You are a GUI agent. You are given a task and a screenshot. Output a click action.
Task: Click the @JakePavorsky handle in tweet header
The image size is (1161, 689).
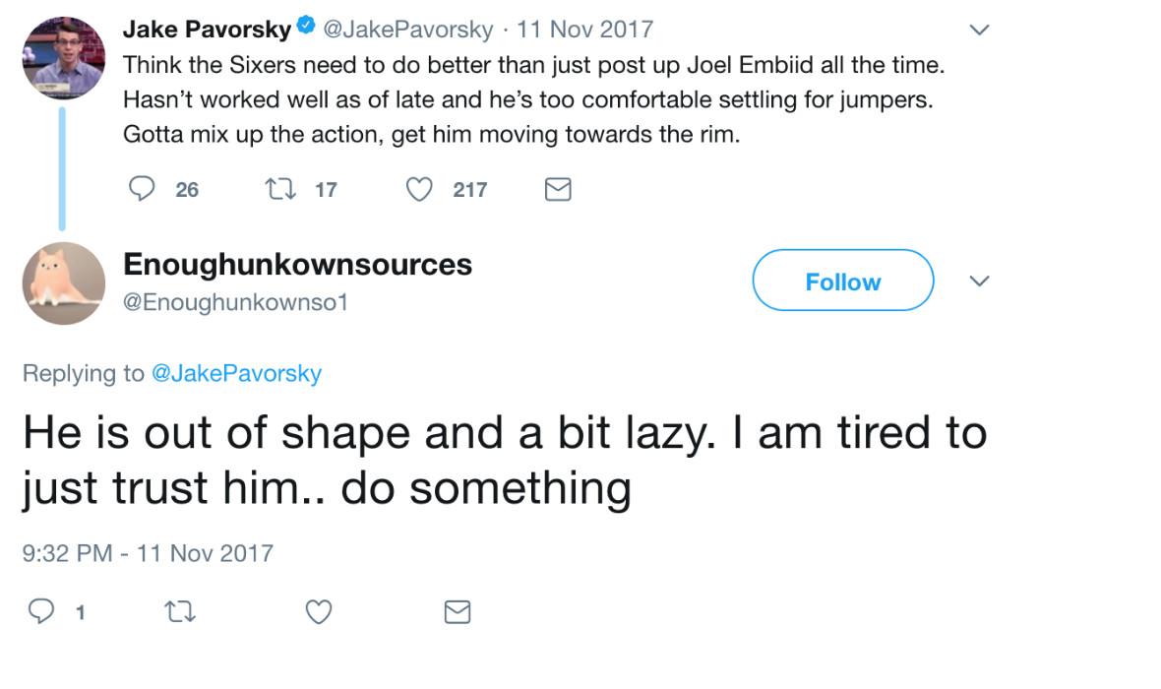coord(407,30)
